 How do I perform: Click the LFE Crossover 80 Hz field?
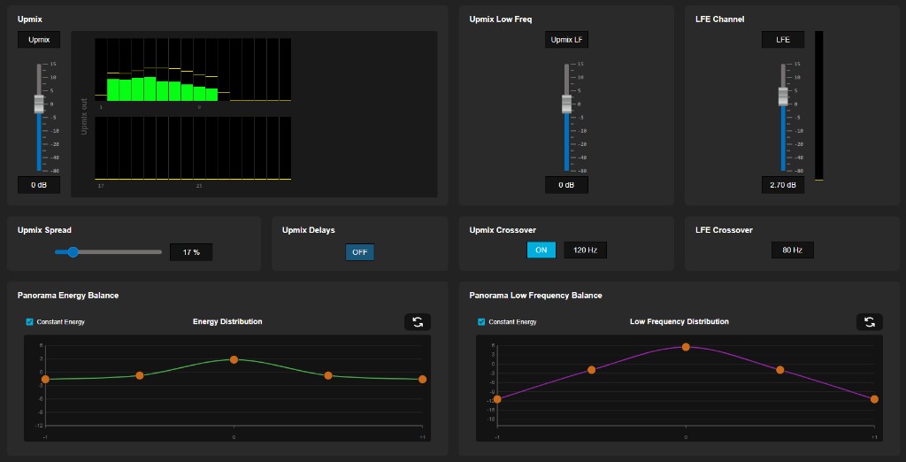pos(793,250)
